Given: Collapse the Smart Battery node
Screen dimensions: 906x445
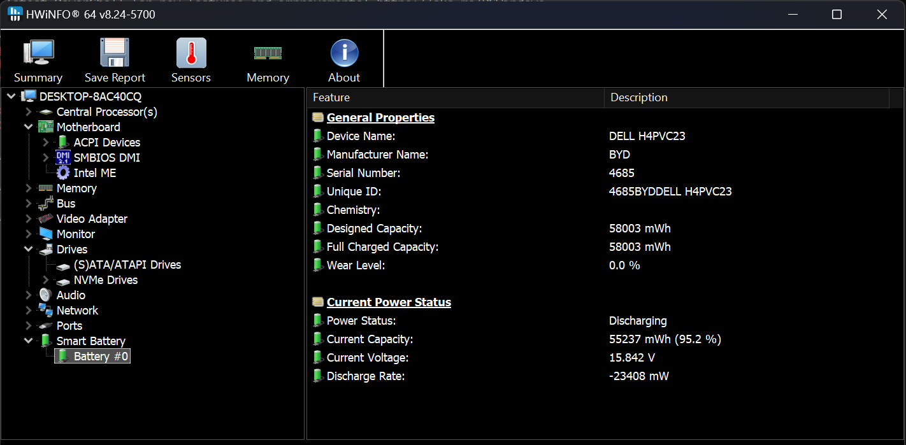Looking at the screenshot, I should (29, 341).
